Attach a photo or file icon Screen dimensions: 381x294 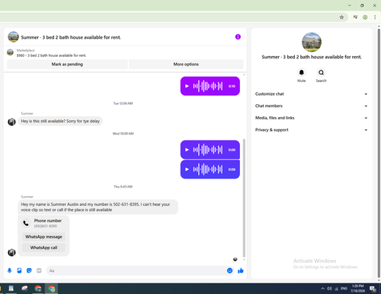pos(19,270)
